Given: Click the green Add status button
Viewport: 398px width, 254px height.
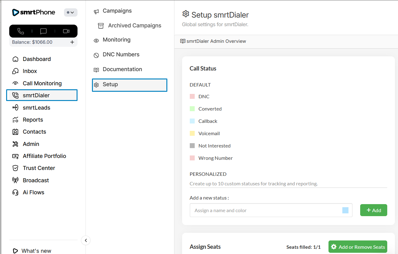Looking at the screenshot, I should [x=373, y=210].
